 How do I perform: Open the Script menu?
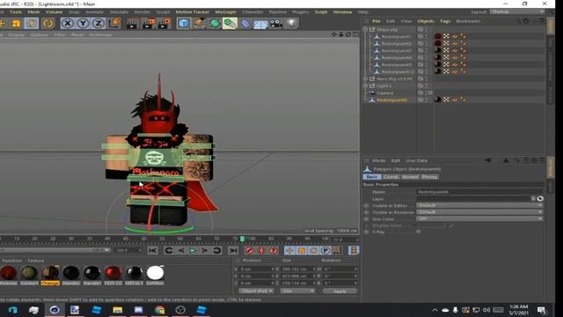tap(321, 11)
